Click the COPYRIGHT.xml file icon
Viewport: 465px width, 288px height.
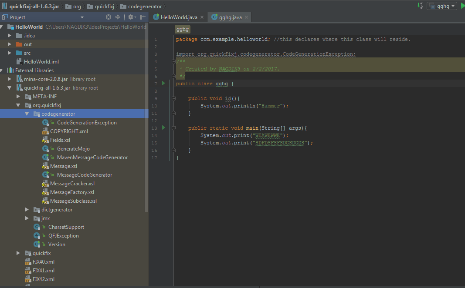pyautogui.click(x=45, y=131)
